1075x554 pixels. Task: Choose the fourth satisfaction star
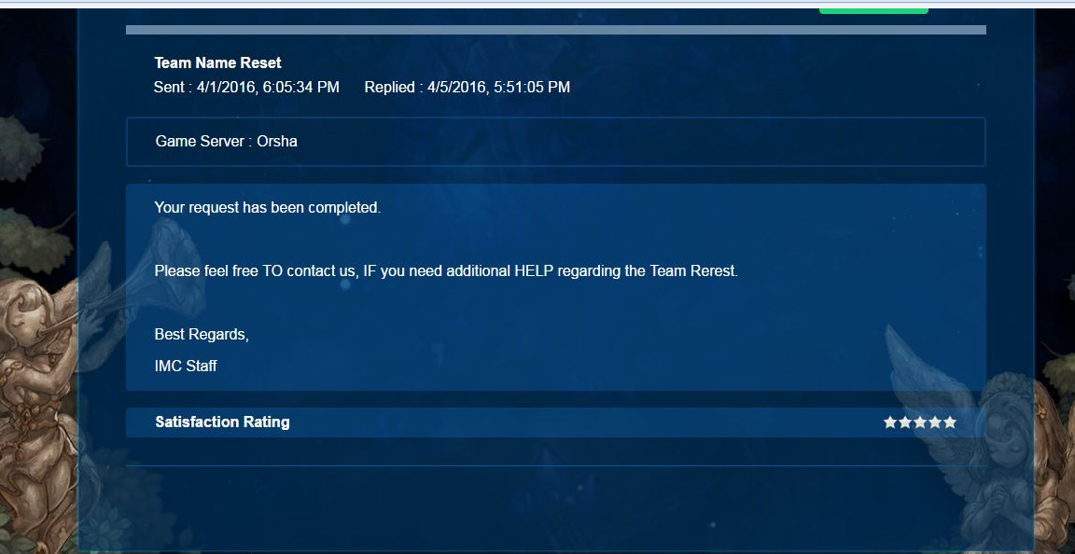(935, 422)
